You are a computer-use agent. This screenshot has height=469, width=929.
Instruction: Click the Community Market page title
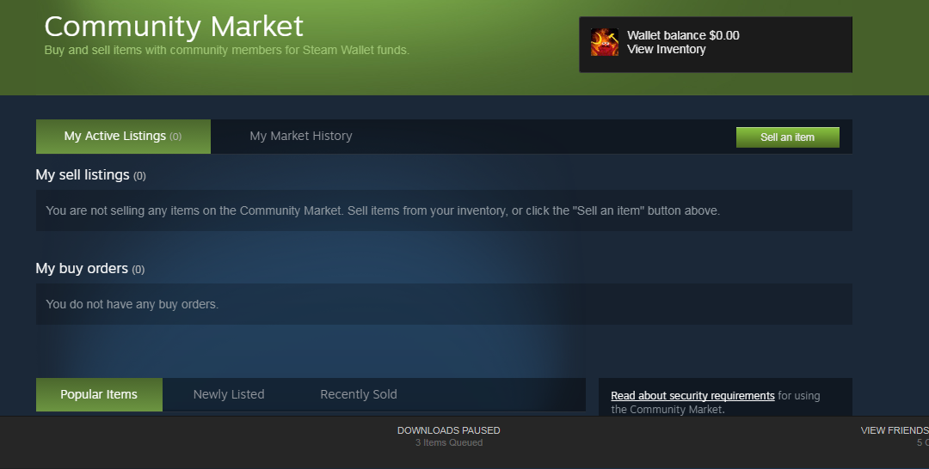[174, 26]
